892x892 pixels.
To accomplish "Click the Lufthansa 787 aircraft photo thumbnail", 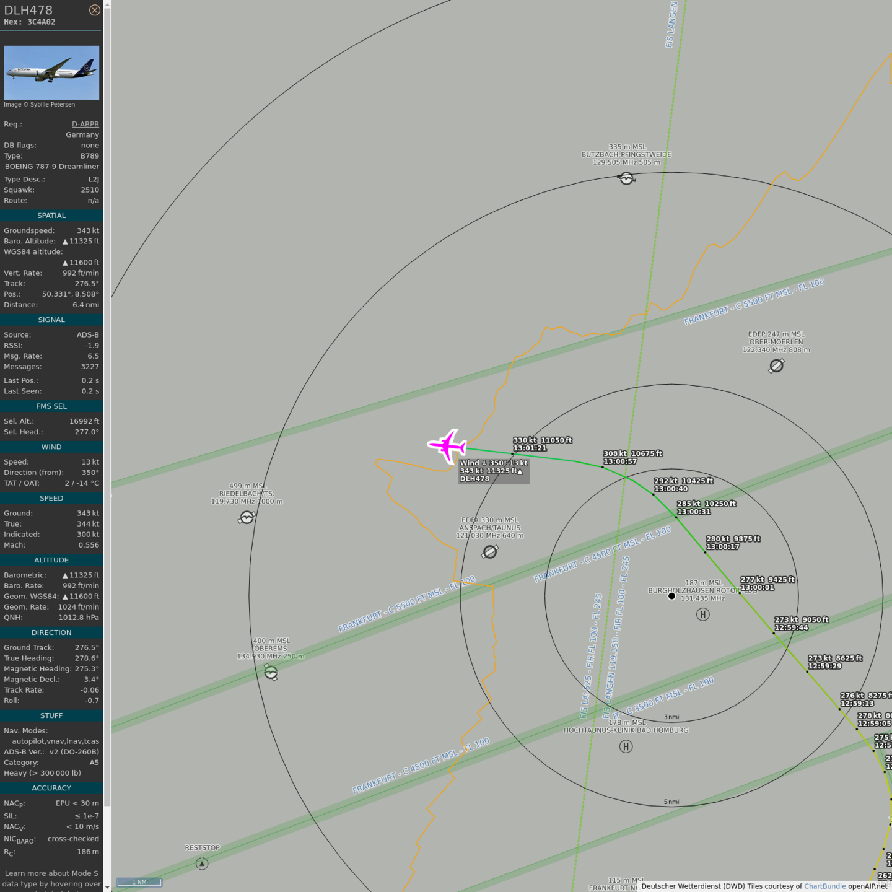I will (51, 72).
